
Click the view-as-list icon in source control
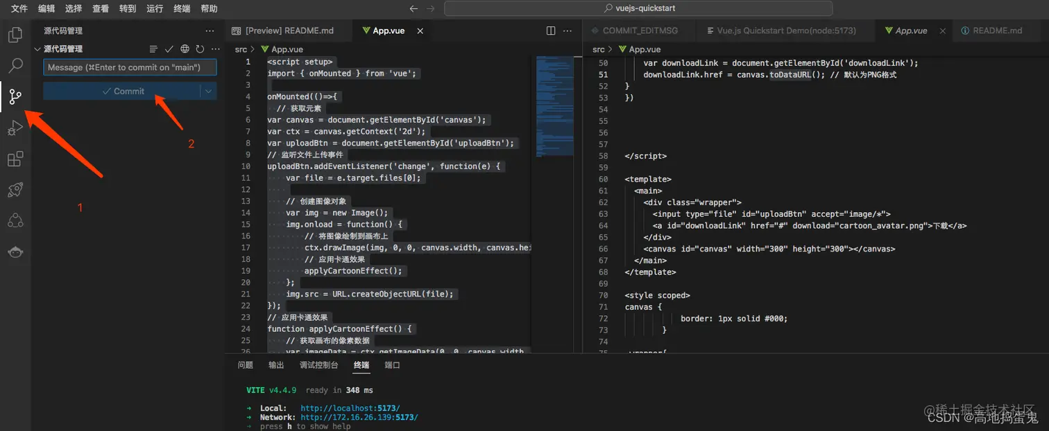(153, 49)
